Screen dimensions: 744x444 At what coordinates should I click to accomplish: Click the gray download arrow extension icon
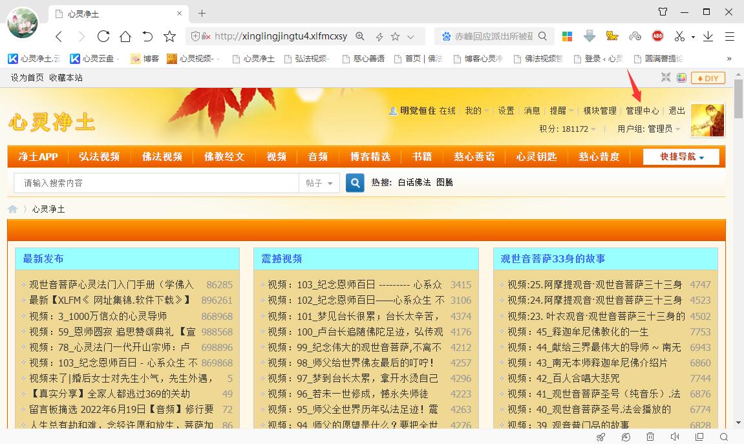tap(590, 36)
